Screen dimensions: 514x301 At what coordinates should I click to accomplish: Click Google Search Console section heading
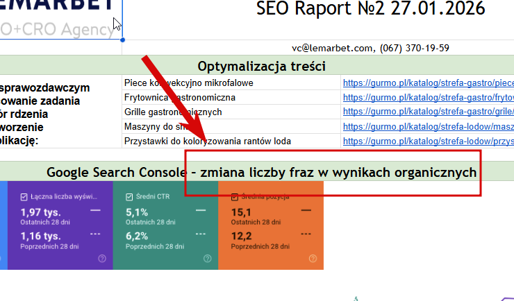(x=262, y=172)
